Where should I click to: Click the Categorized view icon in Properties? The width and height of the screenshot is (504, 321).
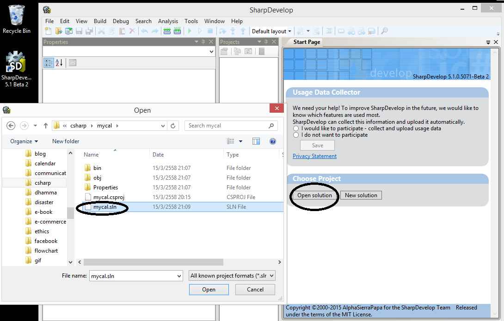pos(49,63)
